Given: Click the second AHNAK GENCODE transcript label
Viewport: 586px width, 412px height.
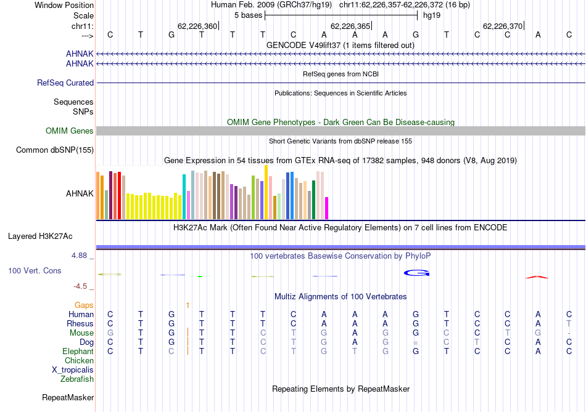Looking at the screenshot, I should (80, 64).
